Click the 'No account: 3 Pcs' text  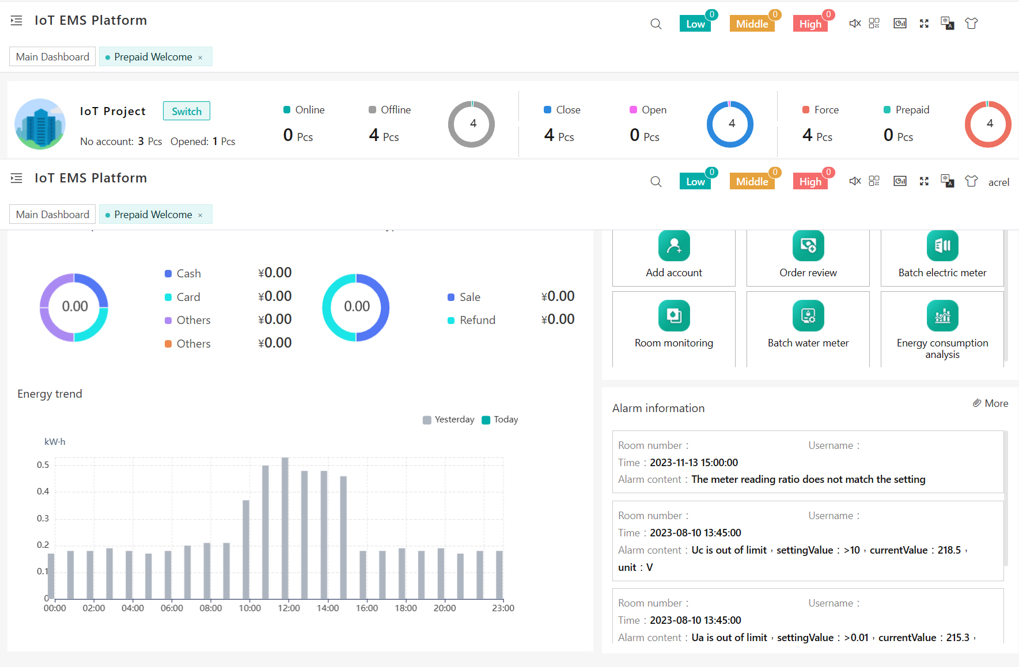[x=121, y=142]
